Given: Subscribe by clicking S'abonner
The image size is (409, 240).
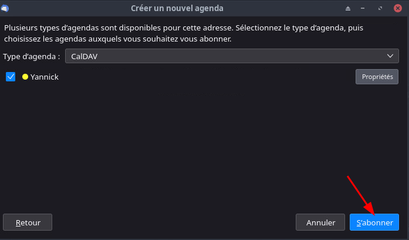Looking at the screenshot, I should tap(374, 222).
